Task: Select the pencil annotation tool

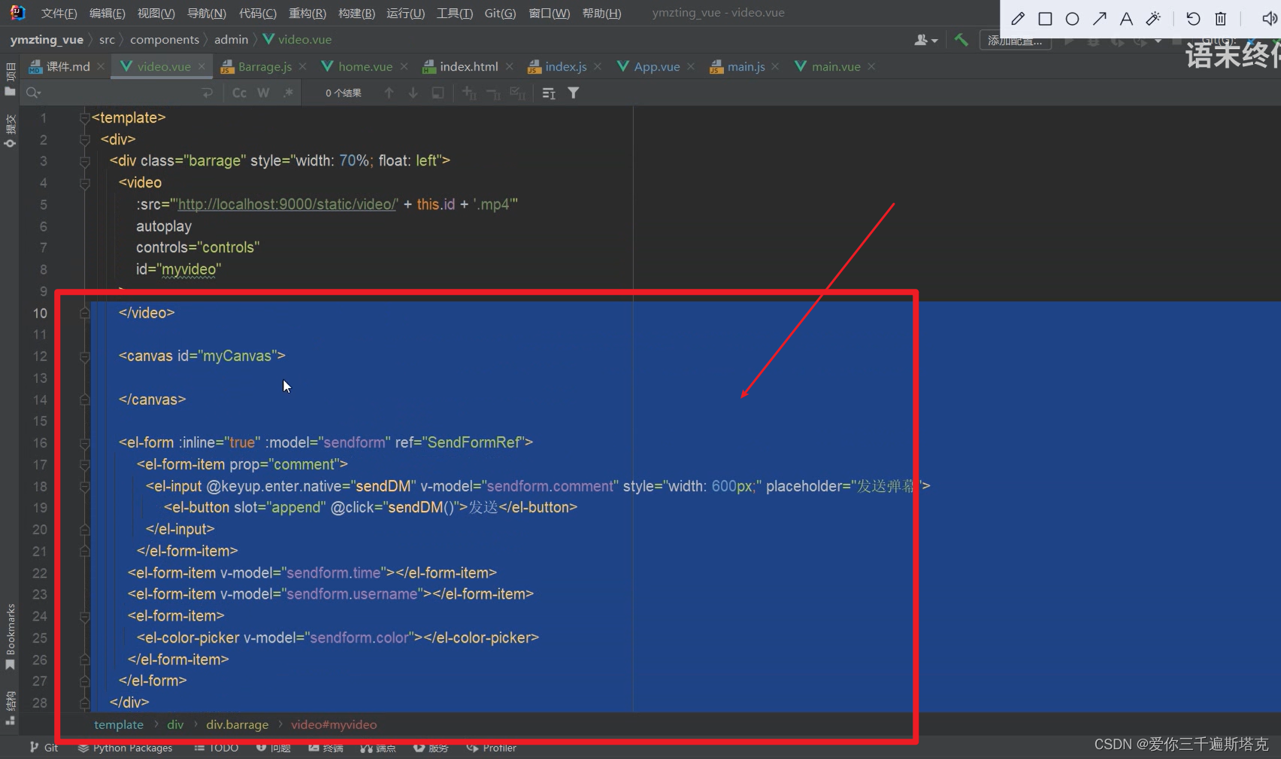Action: [1018, 19]
